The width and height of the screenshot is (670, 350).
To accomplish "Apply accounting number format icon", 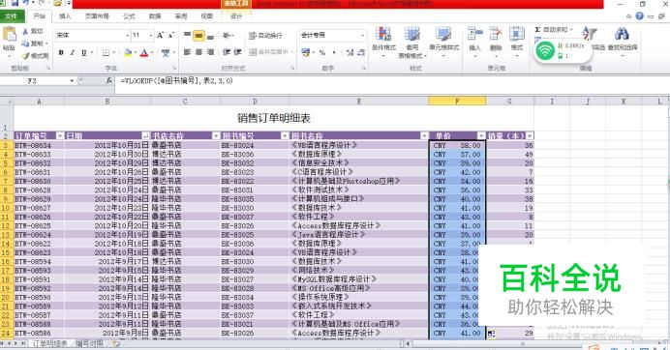I will (305, 52).
